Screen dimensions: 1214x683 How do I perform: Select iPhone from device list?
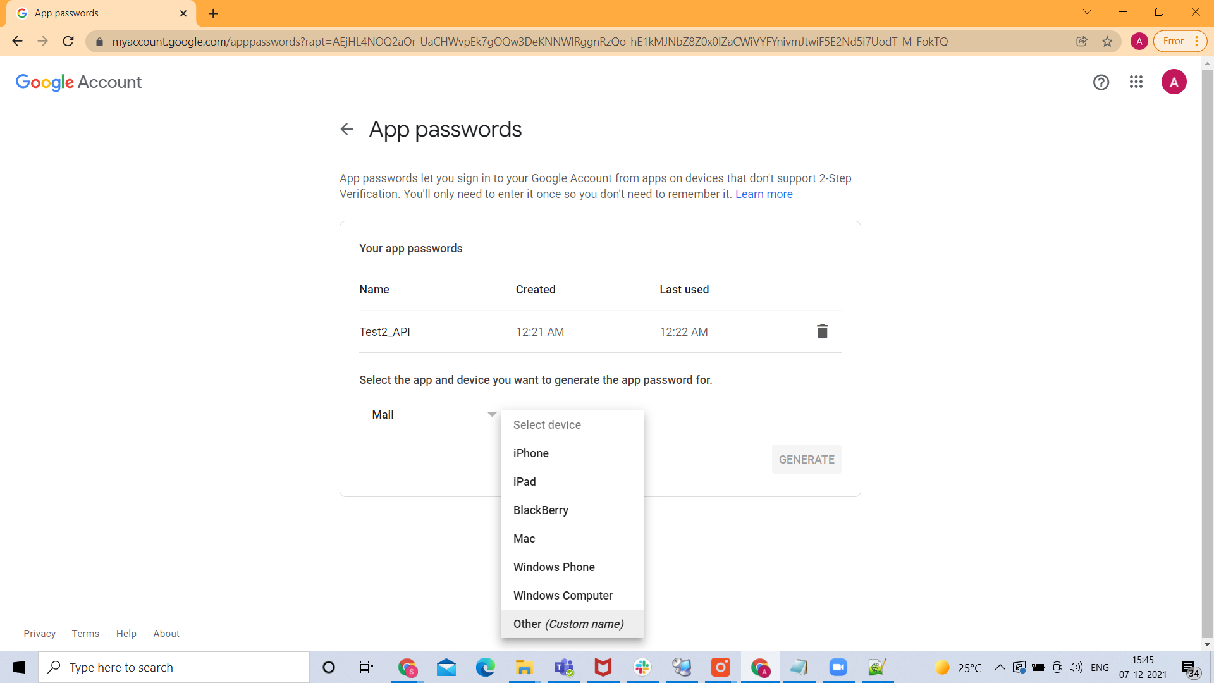click(x=572, y=453)
